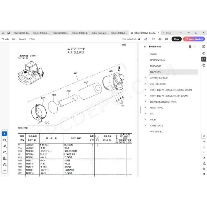Open the hamburger menu
Viewport: 207px width, 207px height.
[x=3, y=33]
